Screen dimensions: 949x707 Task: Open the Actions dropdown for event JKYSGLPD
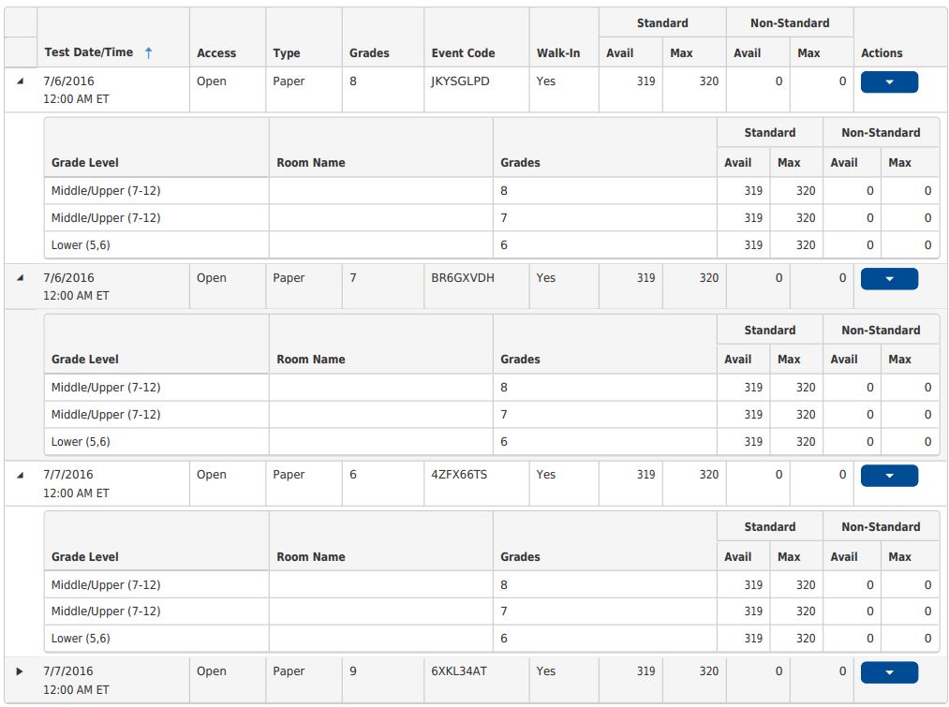tap(888, 82)
